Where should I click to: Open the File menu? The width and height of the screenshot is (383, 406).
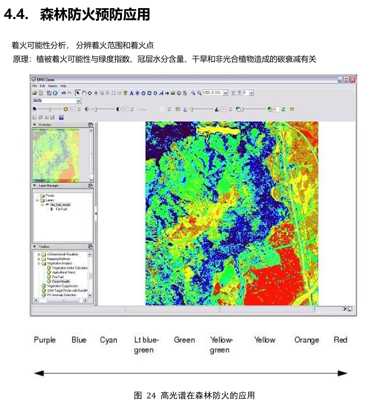[34, 86]
